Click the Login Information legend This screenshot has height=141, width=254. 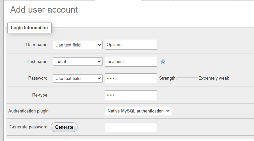(x=29, y=28)
